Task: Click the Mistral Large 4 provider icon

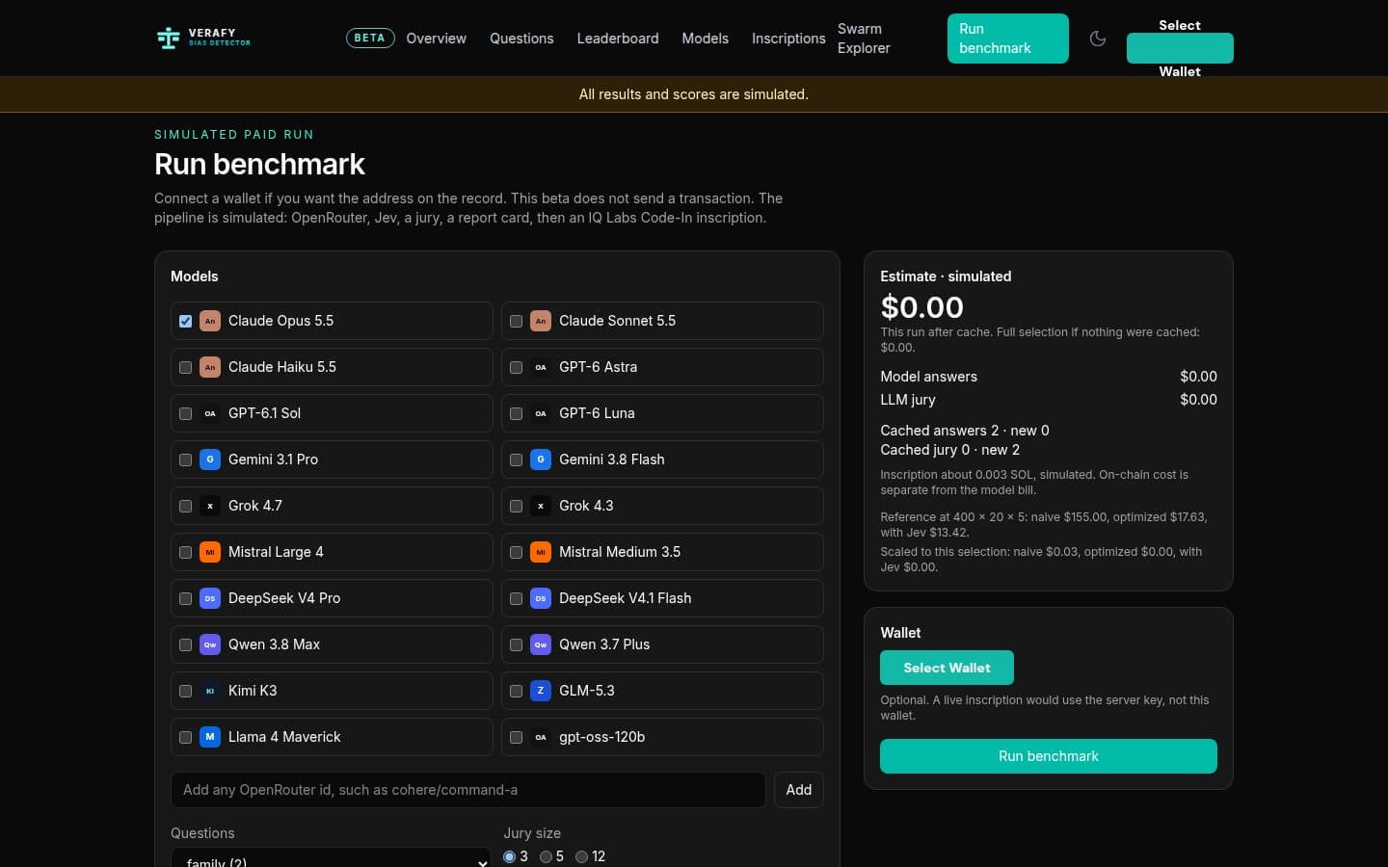Action: [210, 552]
